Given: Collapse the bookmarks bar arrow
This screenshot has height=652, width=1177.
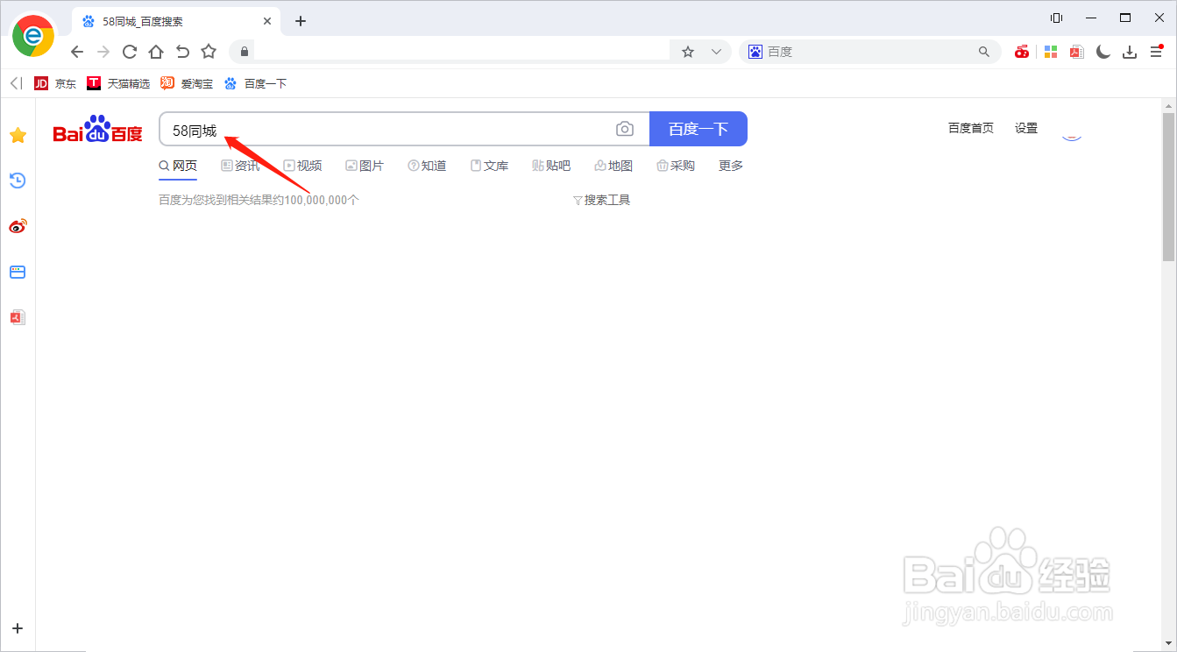Looking at the screenshot, I should coord(16,83).
